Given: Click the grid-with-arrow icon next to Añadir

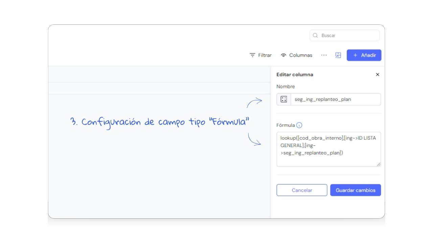Looking at the screenshot, I should (338, 55).
